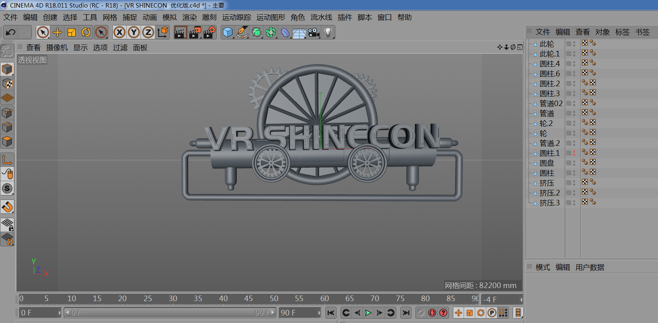Select the 管道02 object
Screen dimensions: 658x323
point(551,103)
